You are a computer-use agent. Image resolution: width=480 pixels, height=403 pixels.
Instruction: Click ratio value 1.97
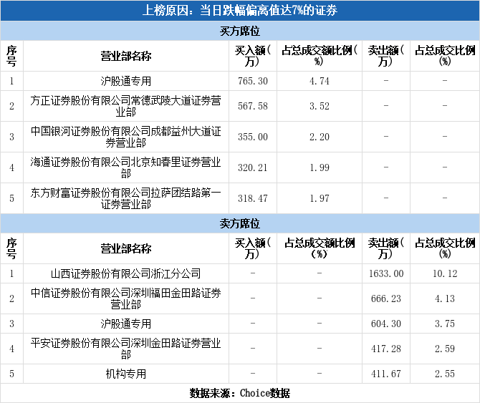pos(320,198)
